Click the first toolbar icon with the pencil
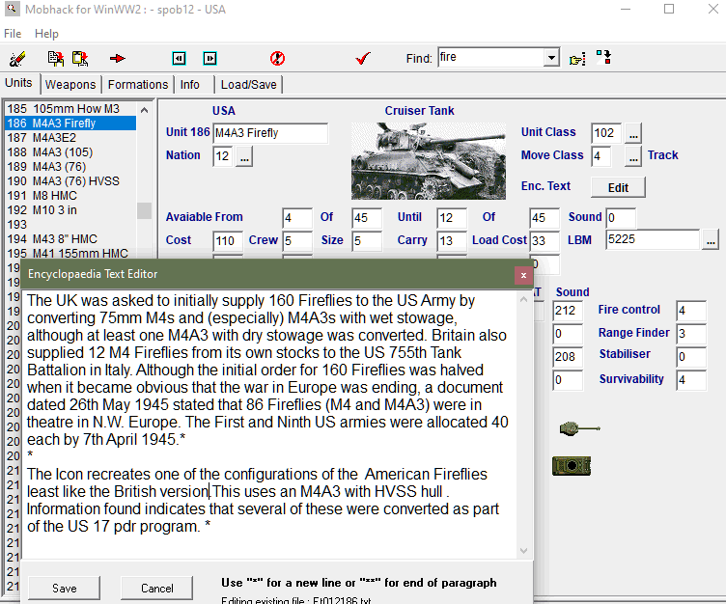The height and width of the screenshot is (604, 726). point(17,59)
